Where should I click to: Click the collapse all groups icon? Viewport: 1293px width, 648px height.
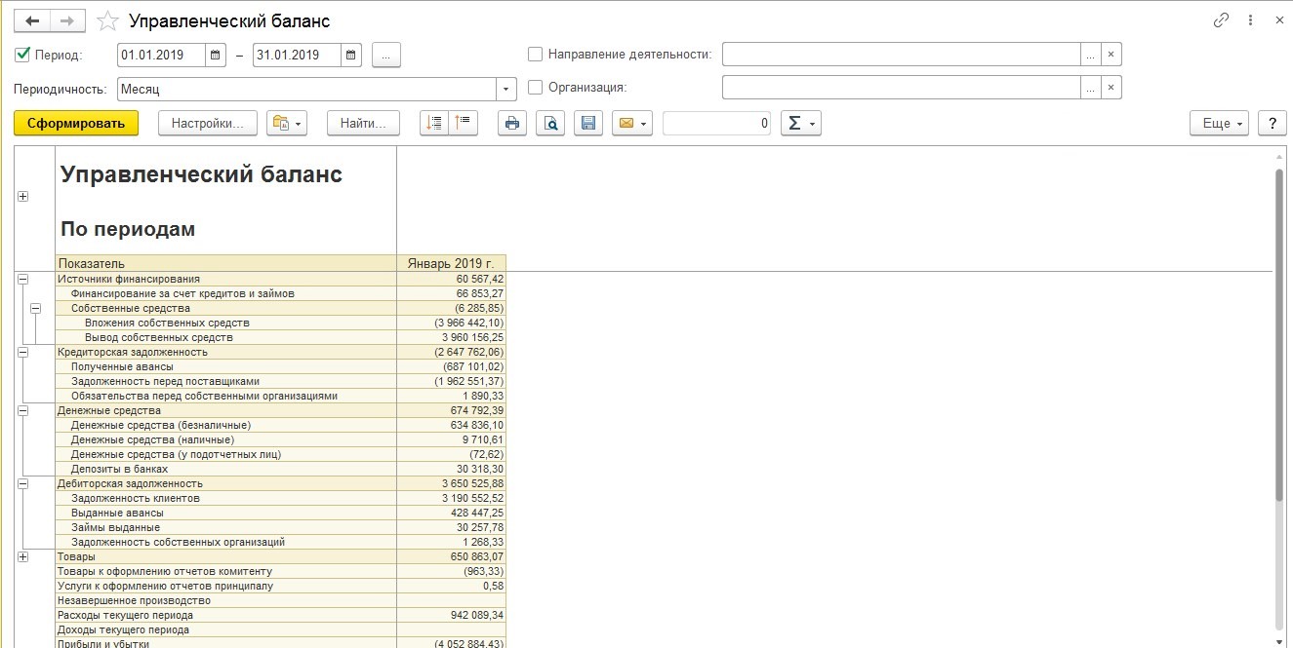coord(464,123)
